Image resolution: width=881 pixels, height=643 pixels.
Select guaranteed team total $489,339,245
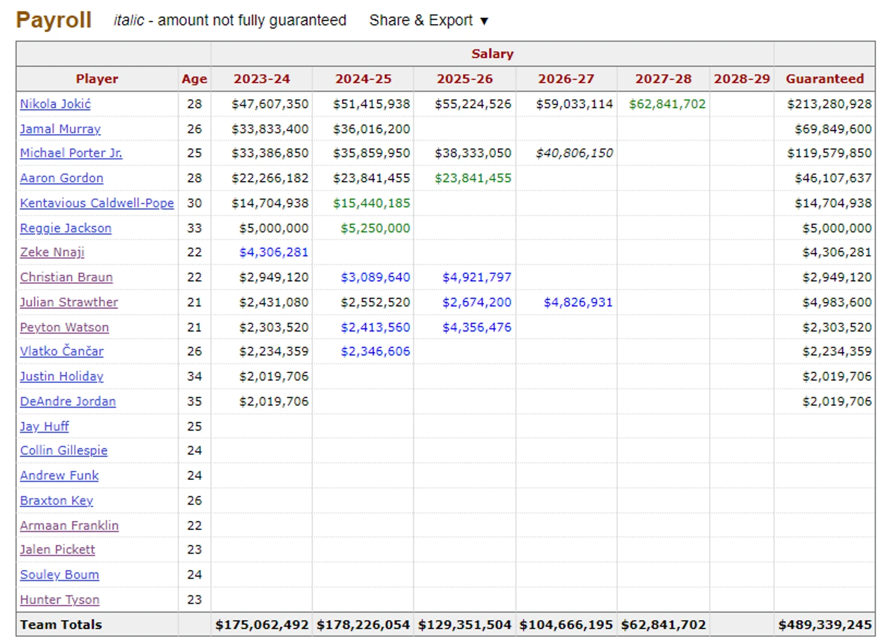[x=825, y=625]
